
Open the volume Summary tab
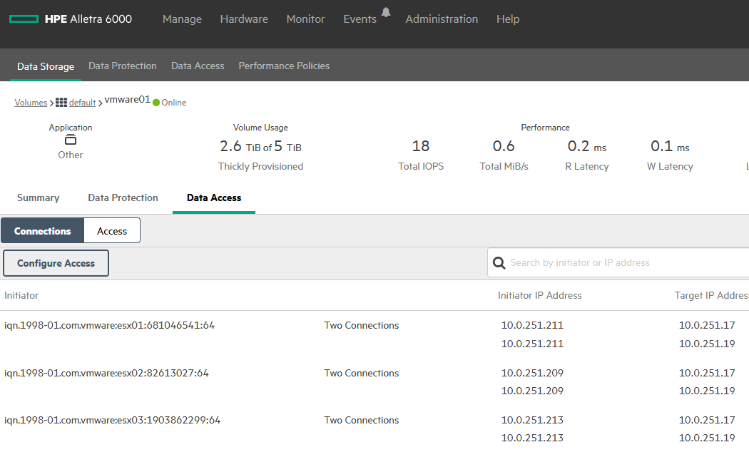point(39,197)
